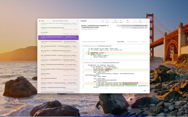
Task: Click the Edit button below the diff
Action: click(x=145, y=91)
